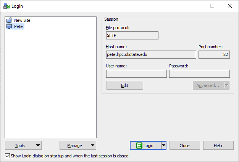239x162 pixels.
Task: Close the Login window with X
Action: (x=230, y=6)
